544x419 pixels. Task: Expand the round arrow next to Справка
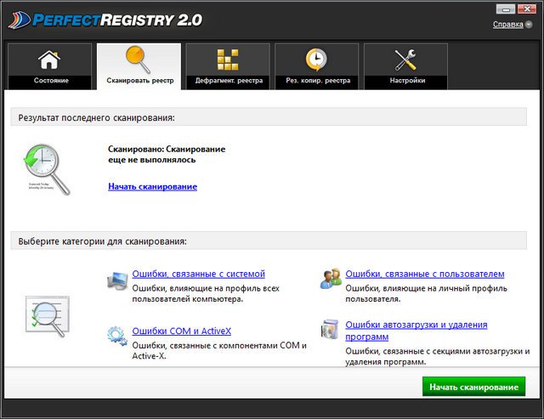pos(529,25)
